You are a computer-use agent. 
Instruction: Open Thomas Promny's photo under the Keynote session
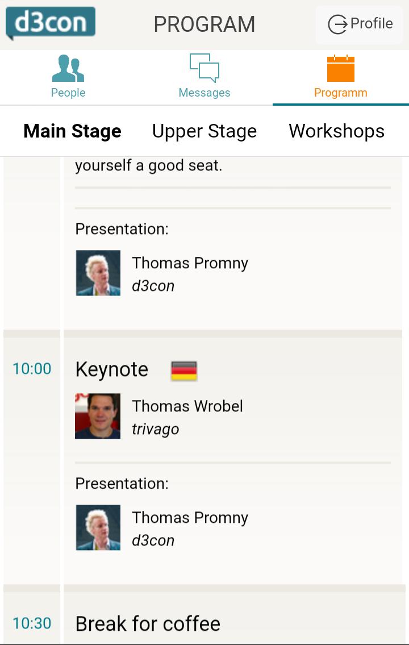[x=98, y=527]
